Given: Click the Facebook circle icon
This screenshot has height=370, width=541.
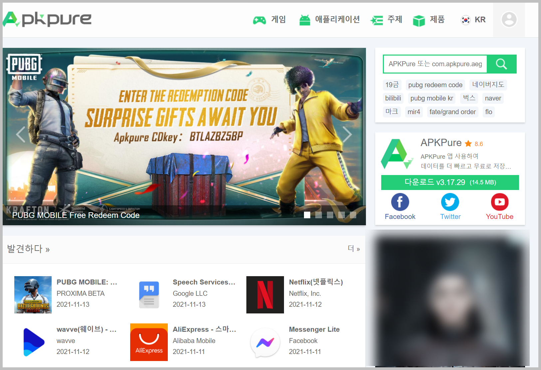Looking at the screenshot, I should [400, 202].
